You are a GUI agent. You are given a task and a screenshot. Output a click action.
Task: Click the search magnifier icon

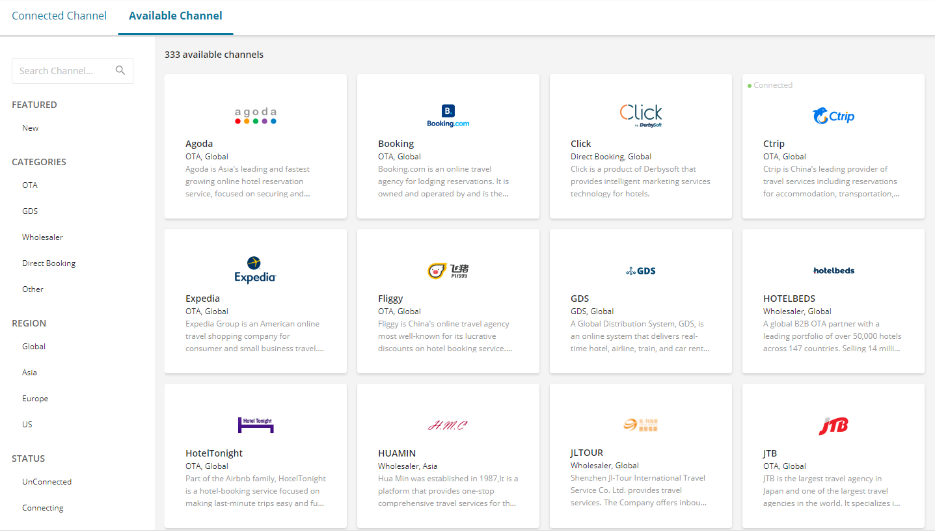(x=120, y=70)
